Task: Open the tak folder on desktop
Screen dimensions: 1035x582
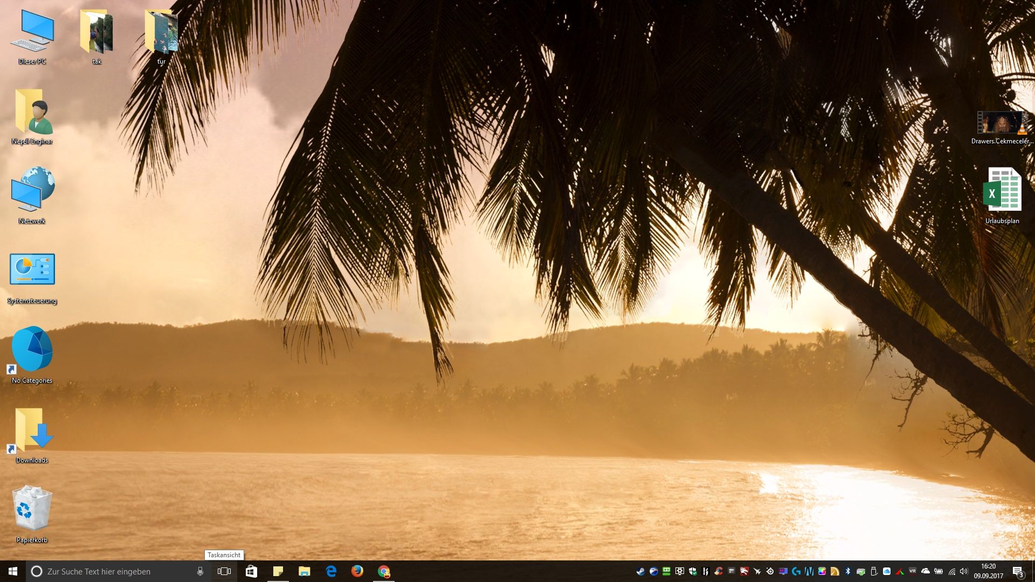Action: tap(96, 33)
